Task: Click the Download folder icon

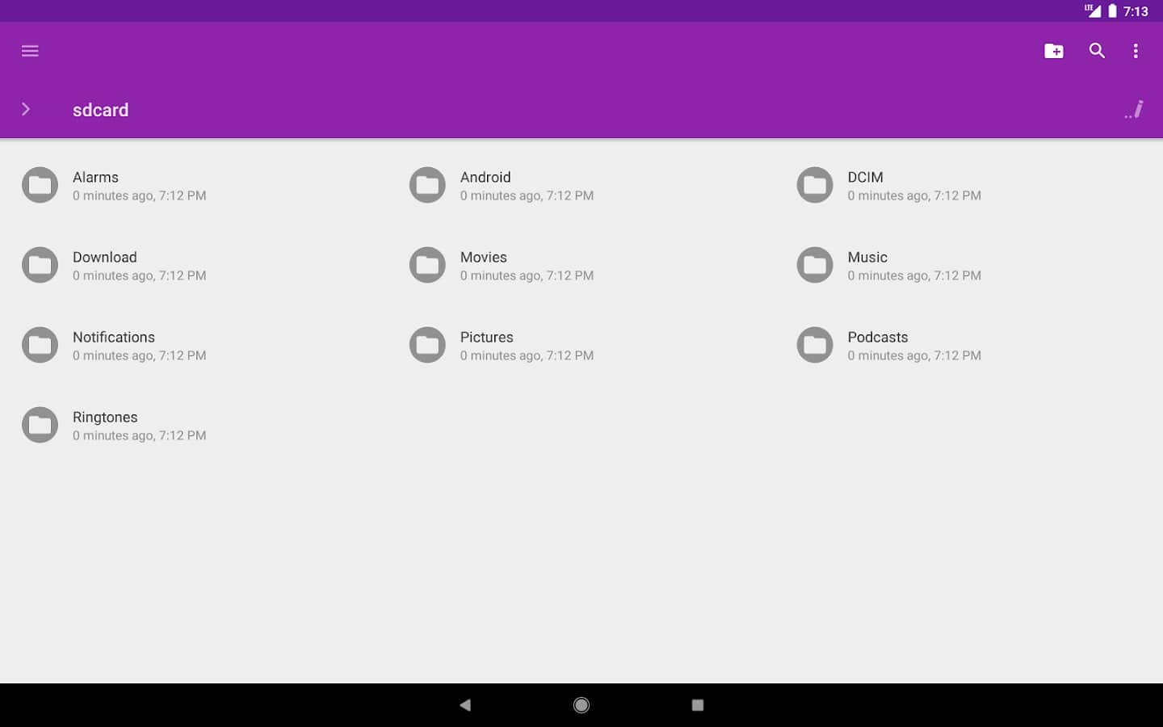Action: (x=40, y=265)
